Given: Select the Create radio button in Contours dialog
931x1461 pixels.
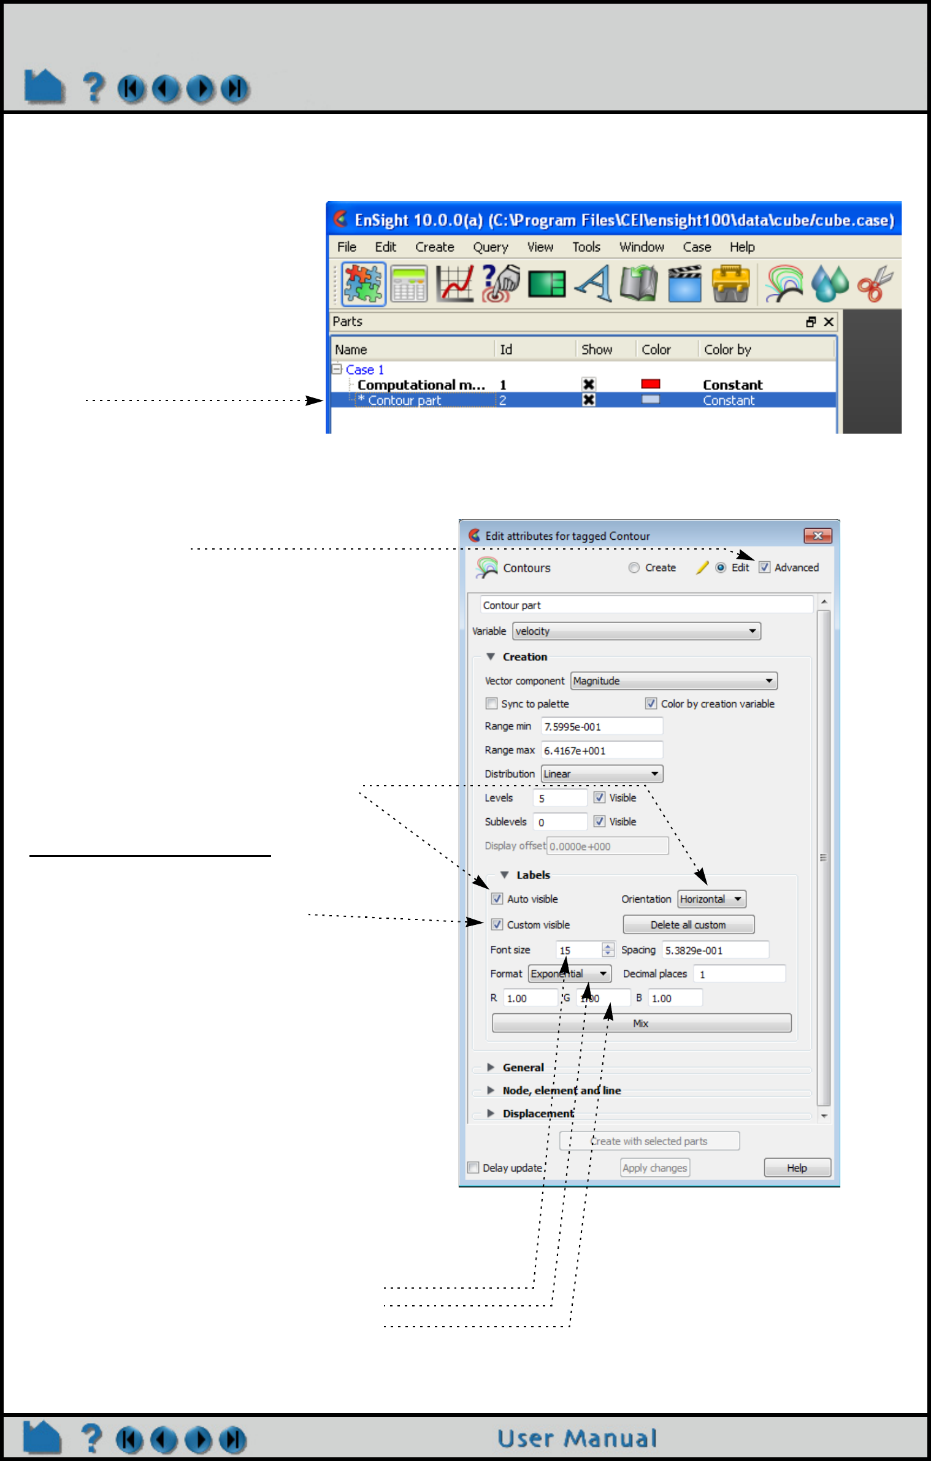Looking at the screenshot, I should (634, 568).
